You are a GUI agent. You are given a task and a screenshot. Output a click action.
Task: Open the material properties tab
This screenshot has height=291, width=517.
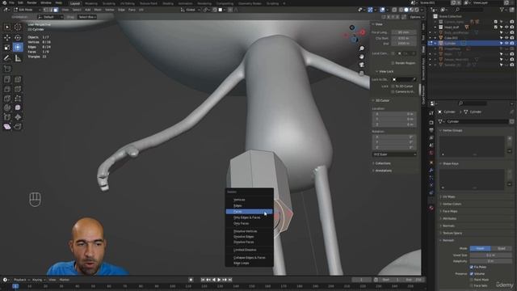(431, 208)
